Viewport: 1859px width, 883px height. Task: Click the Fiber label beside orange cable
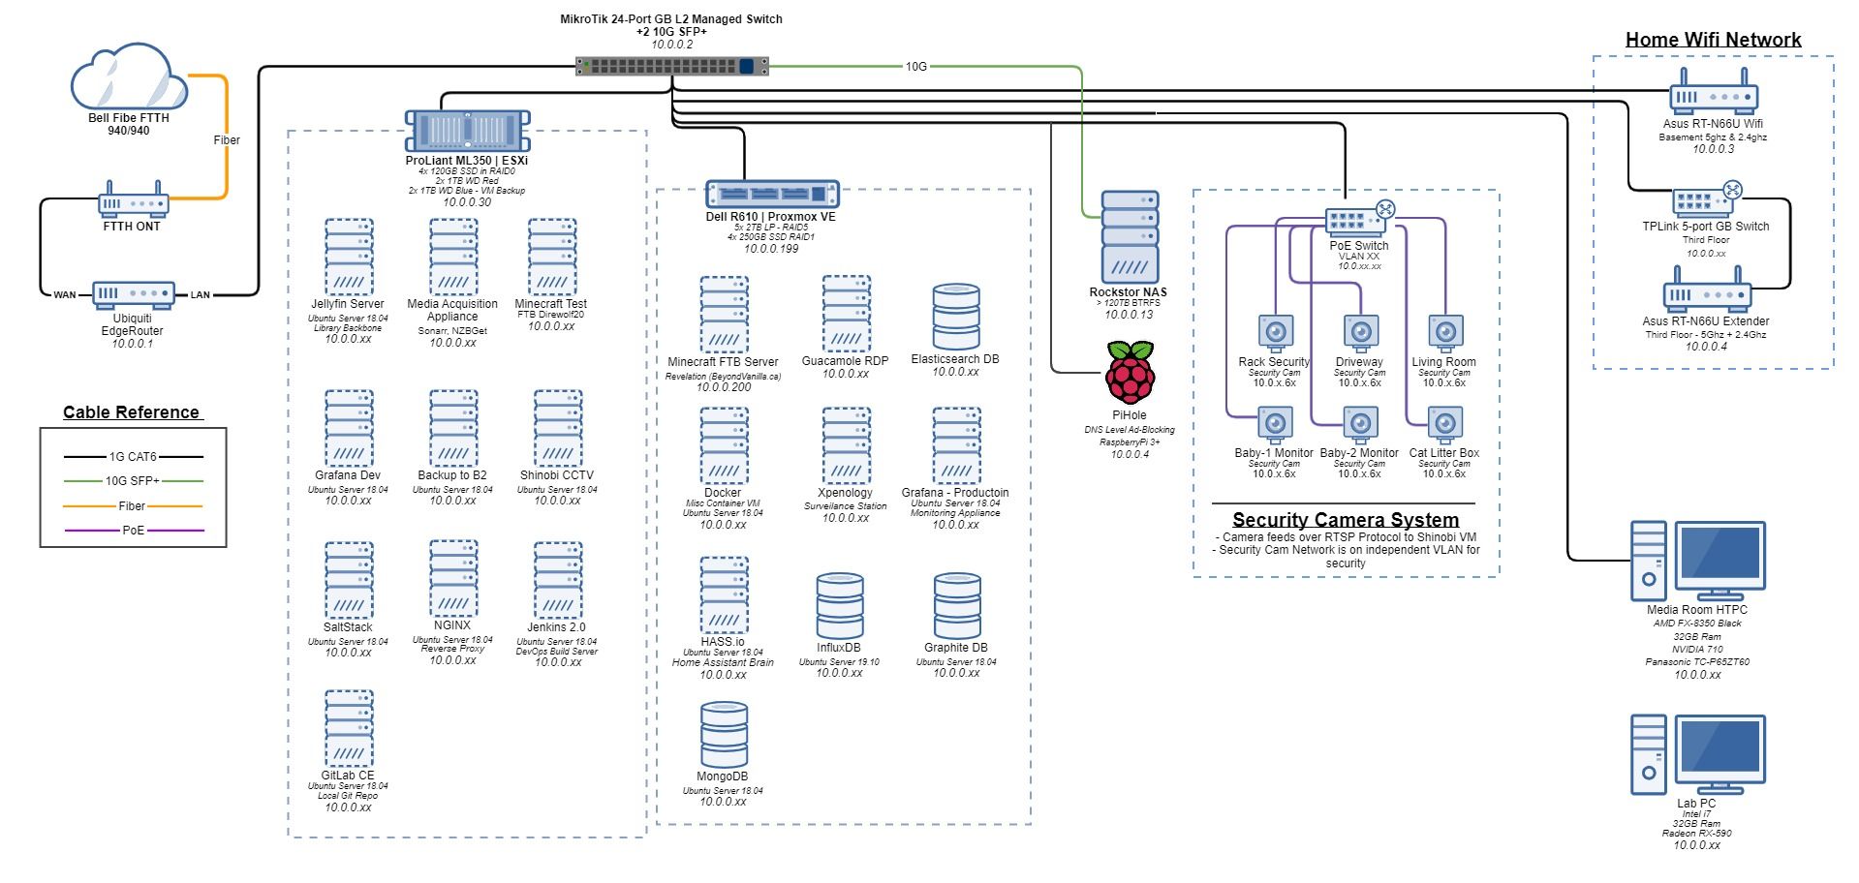pos(227,140)
